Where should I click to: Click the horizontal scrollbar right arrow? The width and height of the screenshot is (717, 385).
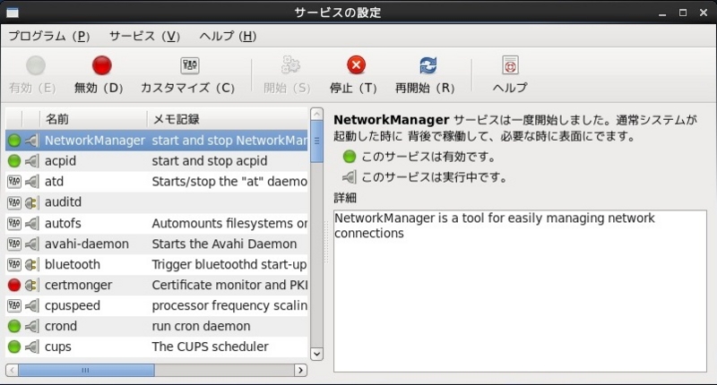pos(300,370)
